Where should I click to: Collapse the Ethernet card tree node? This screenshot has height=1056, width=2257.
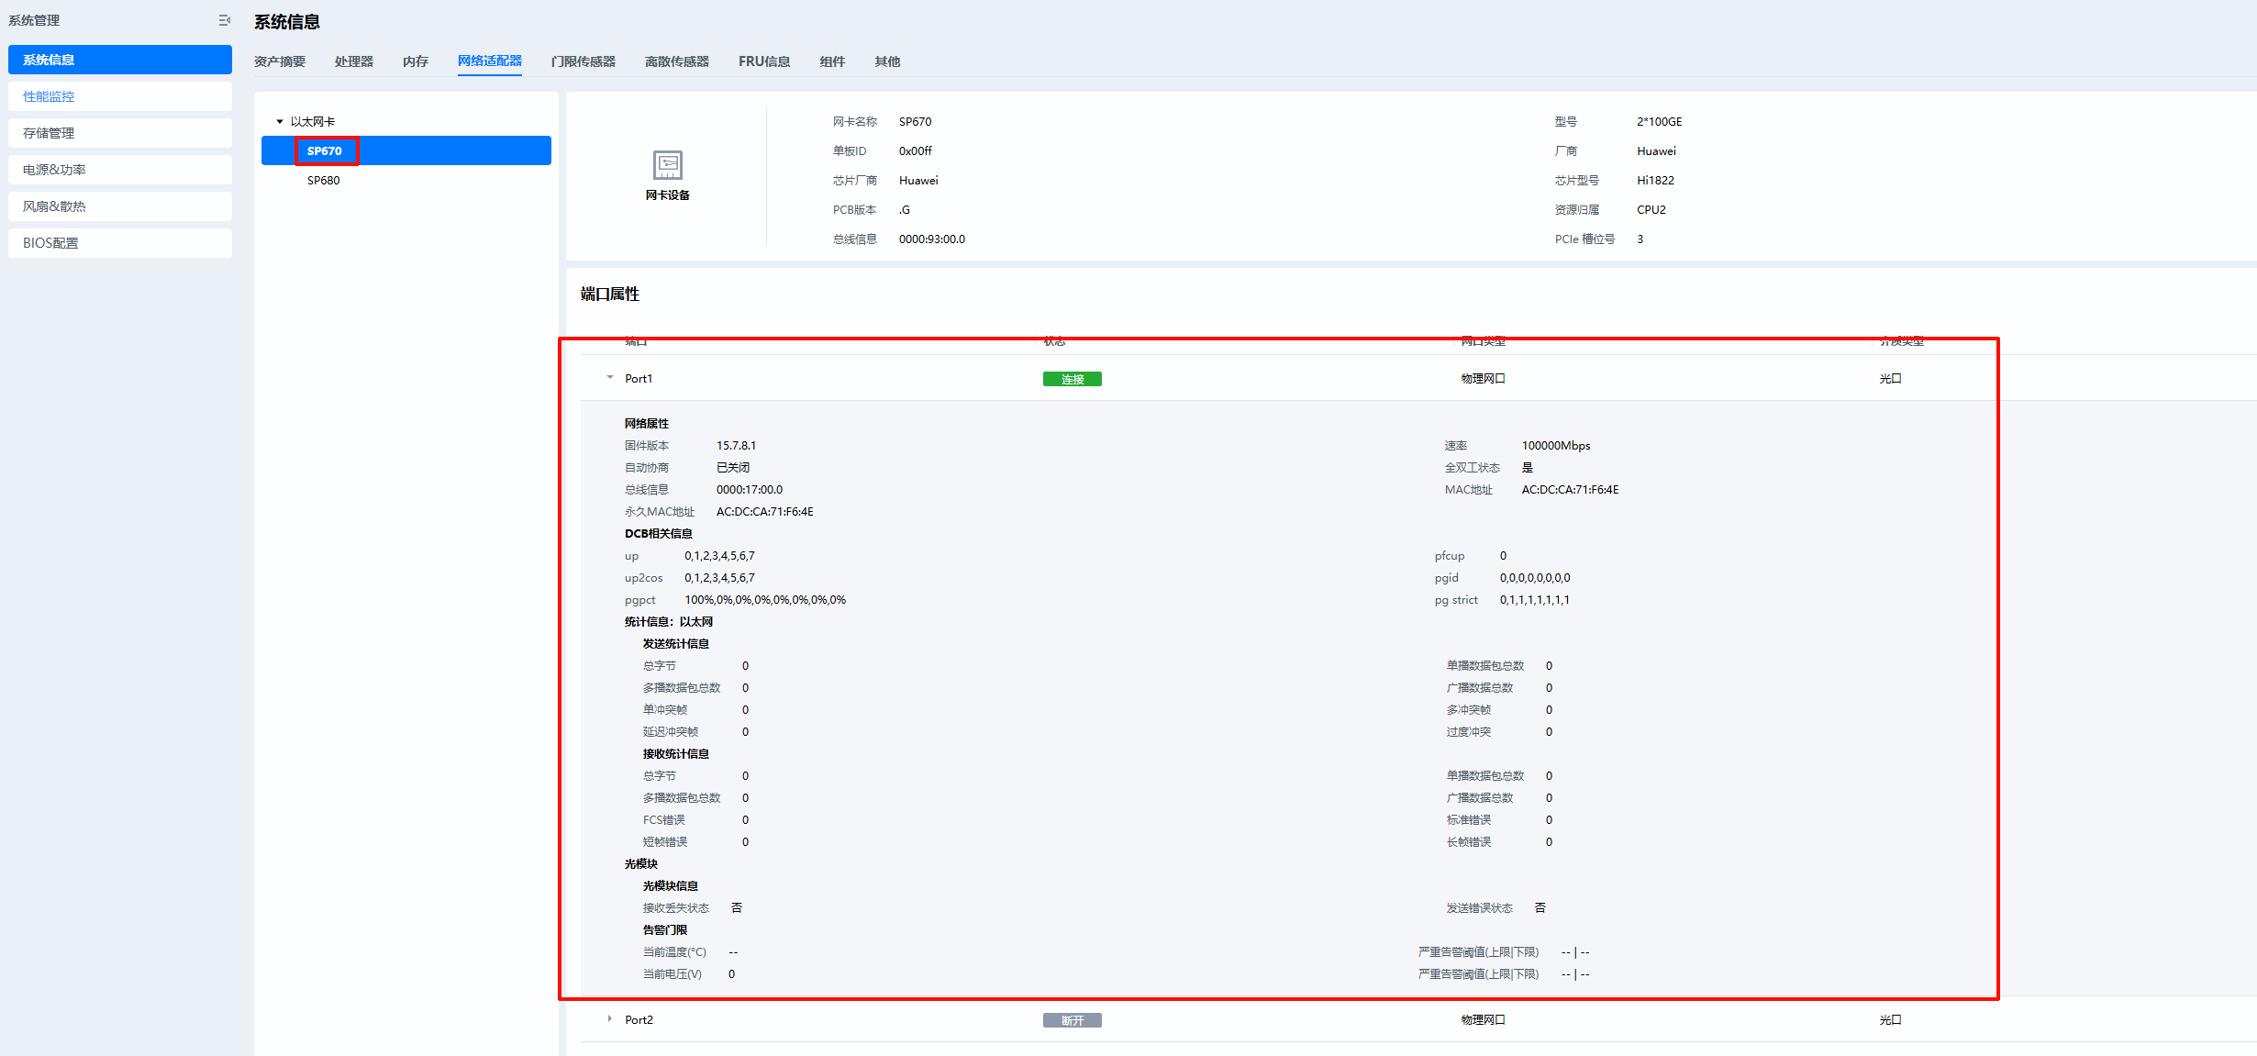point(280,122)
